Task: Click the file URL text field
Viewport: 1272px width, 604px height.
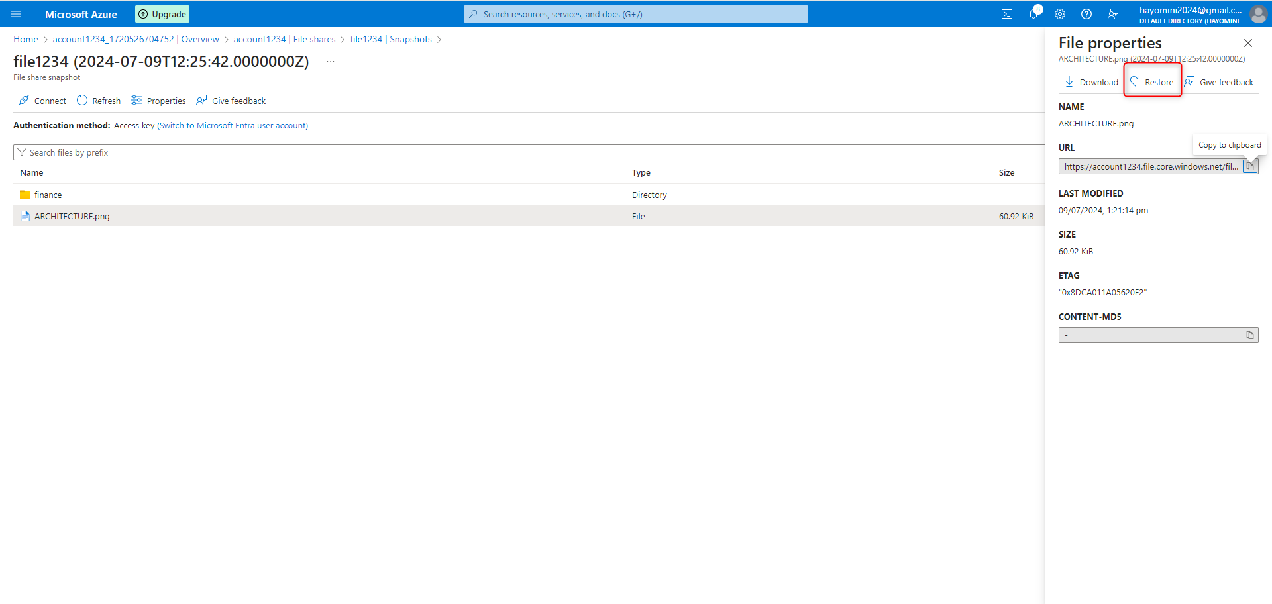Action: [1150, 167]
